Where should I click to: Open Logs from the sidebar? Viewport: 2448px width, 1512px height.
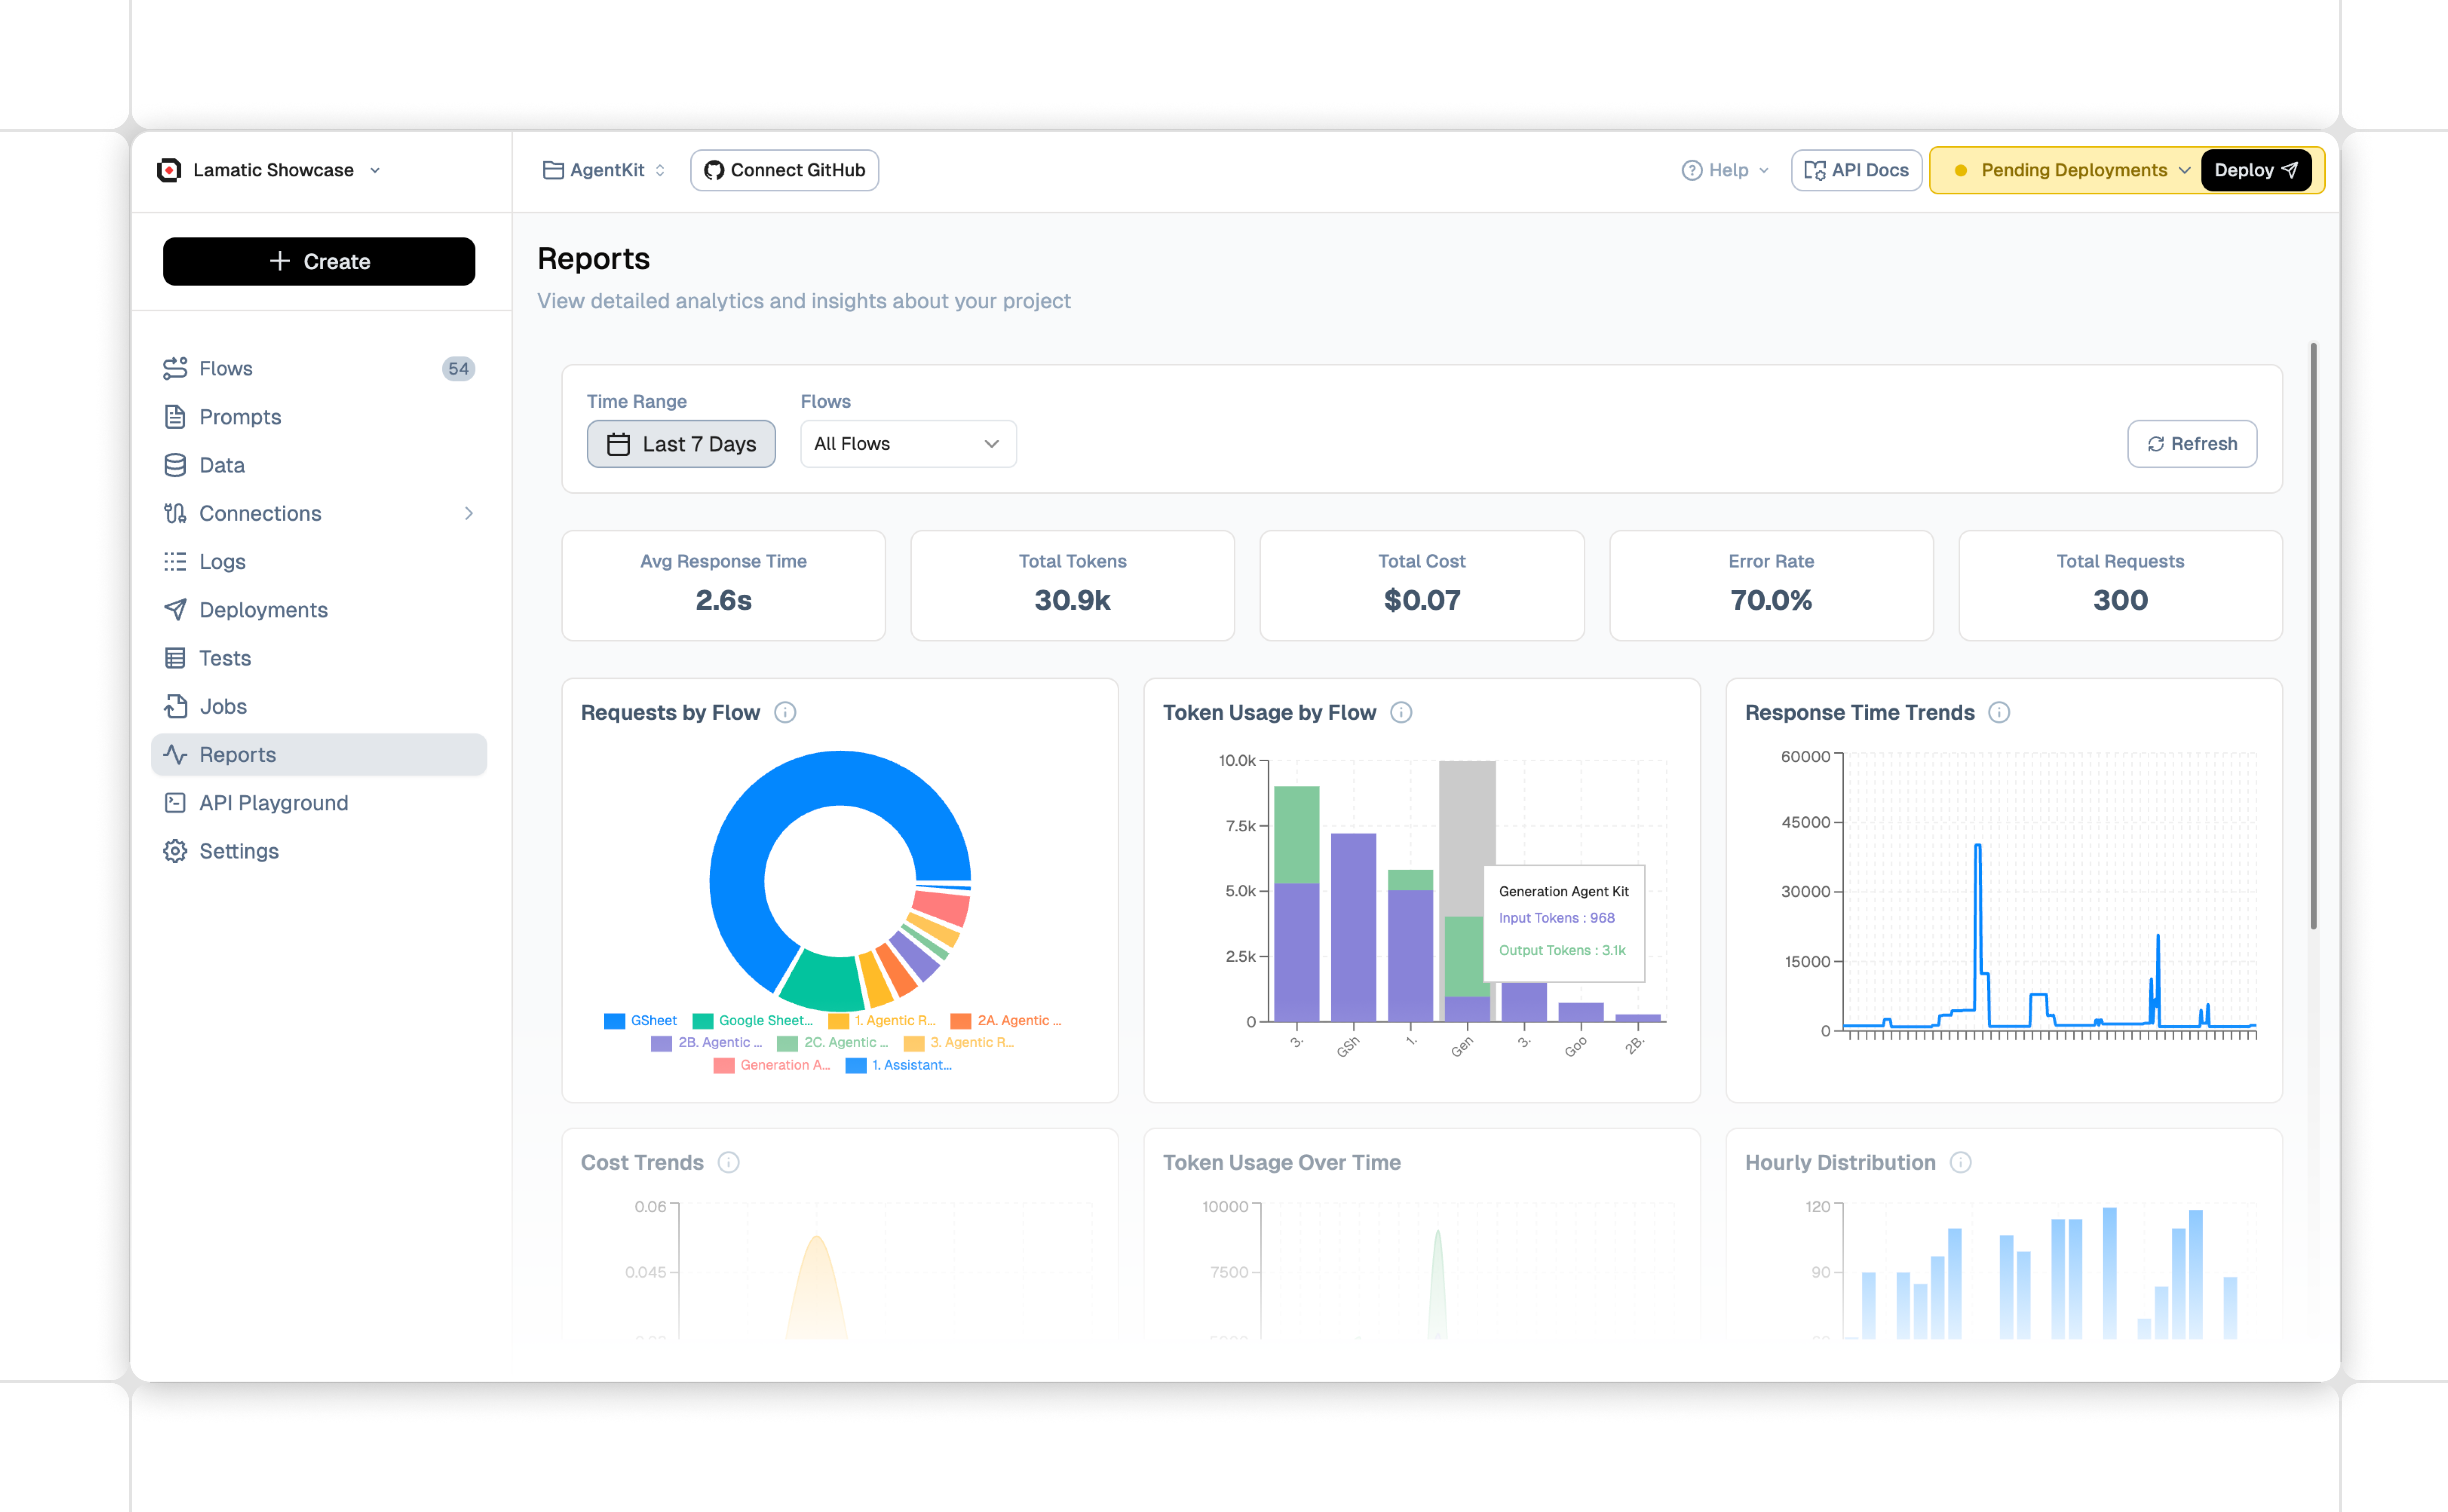click(x=222, y=561)
